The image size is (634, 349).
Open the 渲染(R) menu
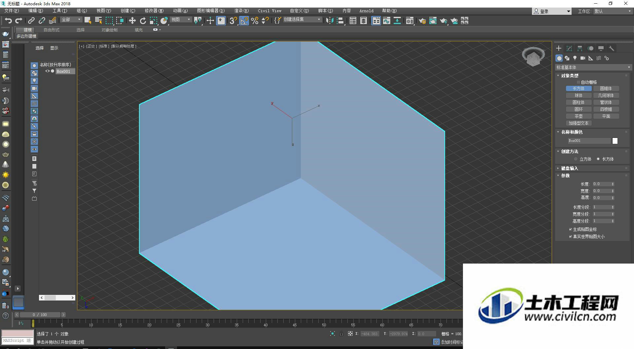(x=241, y=11)
